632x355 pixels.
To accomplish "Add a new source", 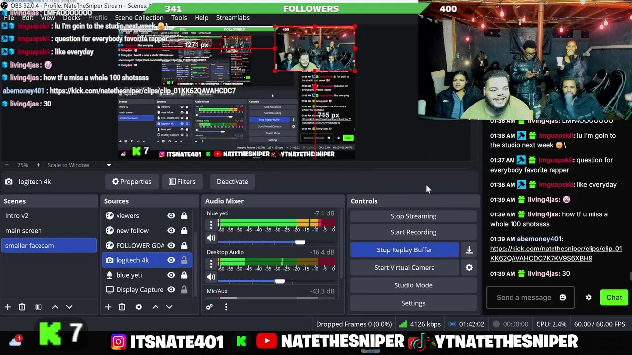I will [x=108, y=307].
